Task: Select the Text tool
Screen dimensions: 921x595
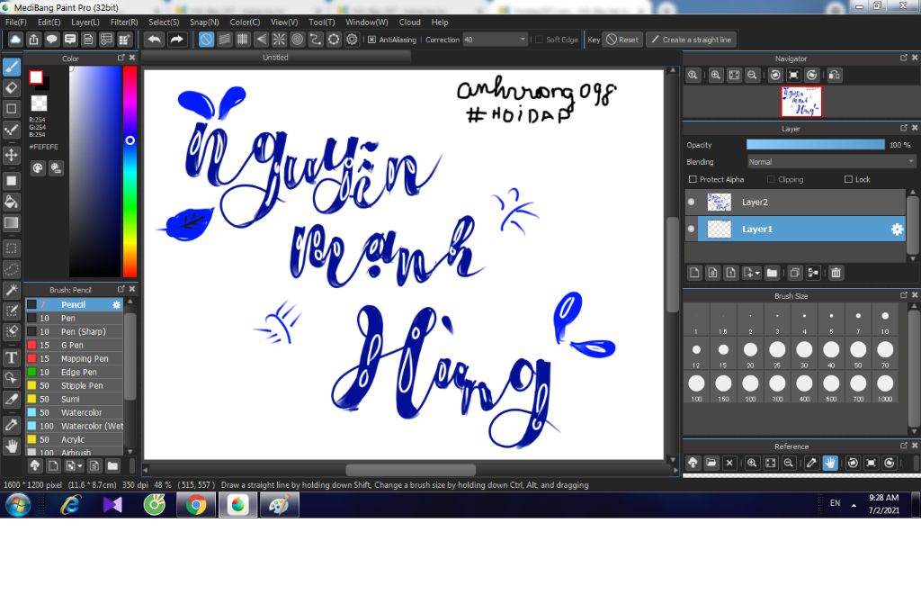Action: click(x=11, y=356)
